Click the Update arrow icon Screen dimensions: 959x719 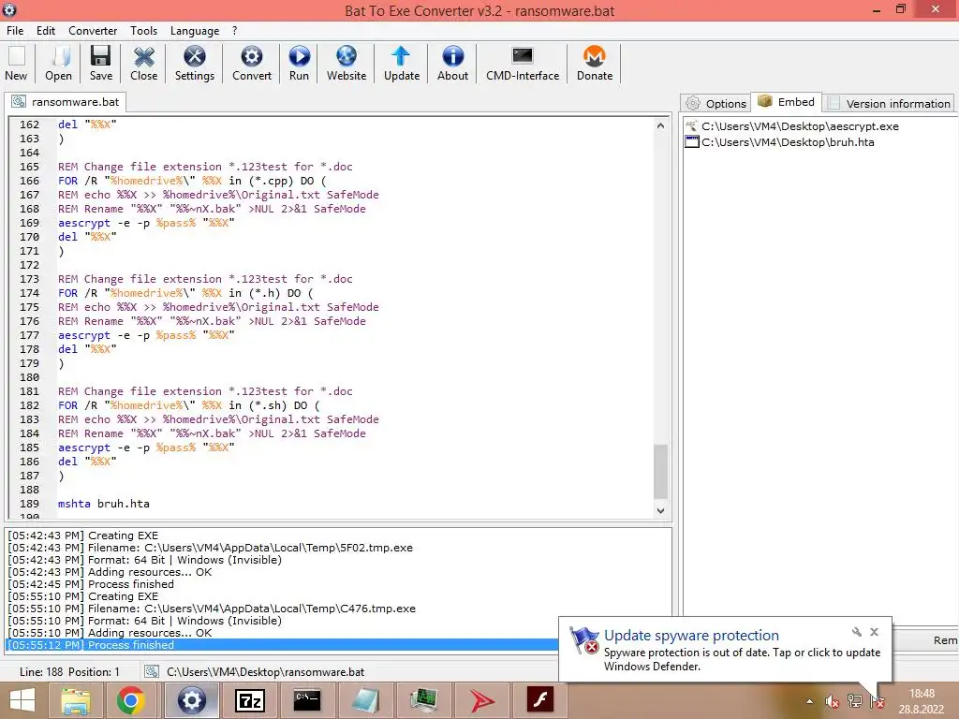tap(401, 63)
